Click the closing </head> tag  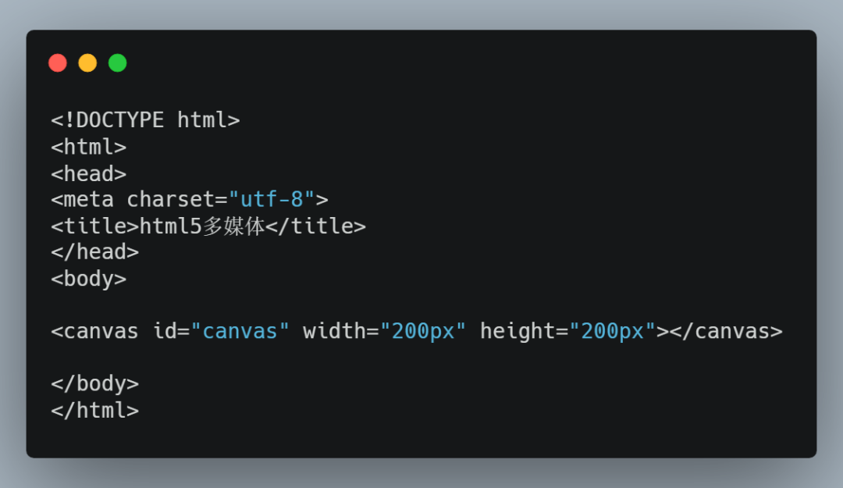(x=94, y=252)
